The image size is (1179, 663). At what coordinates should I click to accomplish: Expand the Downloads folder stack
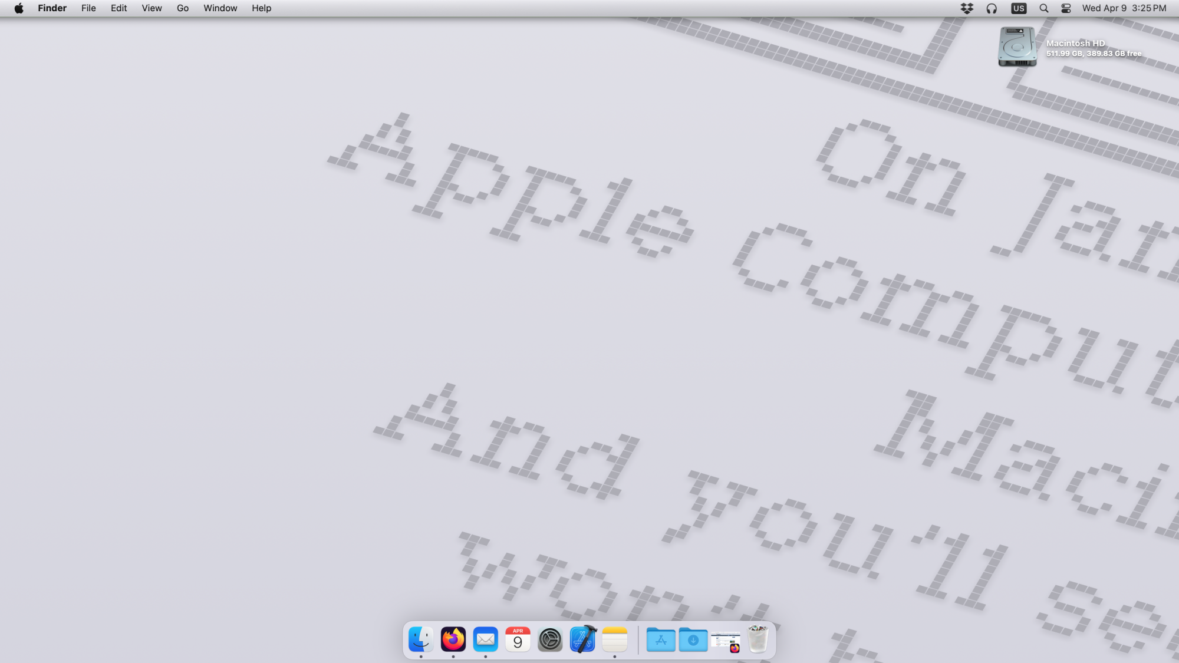(693, 639)
